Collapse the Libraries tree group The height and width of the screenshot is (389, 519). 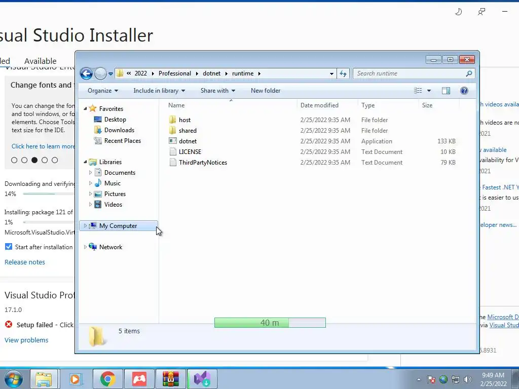coord(85,162)
